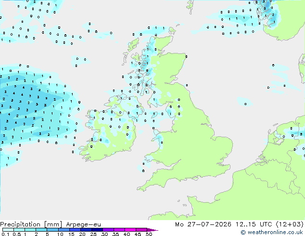Click the 'Precipitation' title text
This screenshot has width=305, height=236.
point(20,224)
